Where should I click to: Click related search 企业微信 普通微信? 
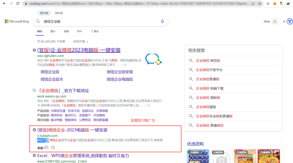210,125
